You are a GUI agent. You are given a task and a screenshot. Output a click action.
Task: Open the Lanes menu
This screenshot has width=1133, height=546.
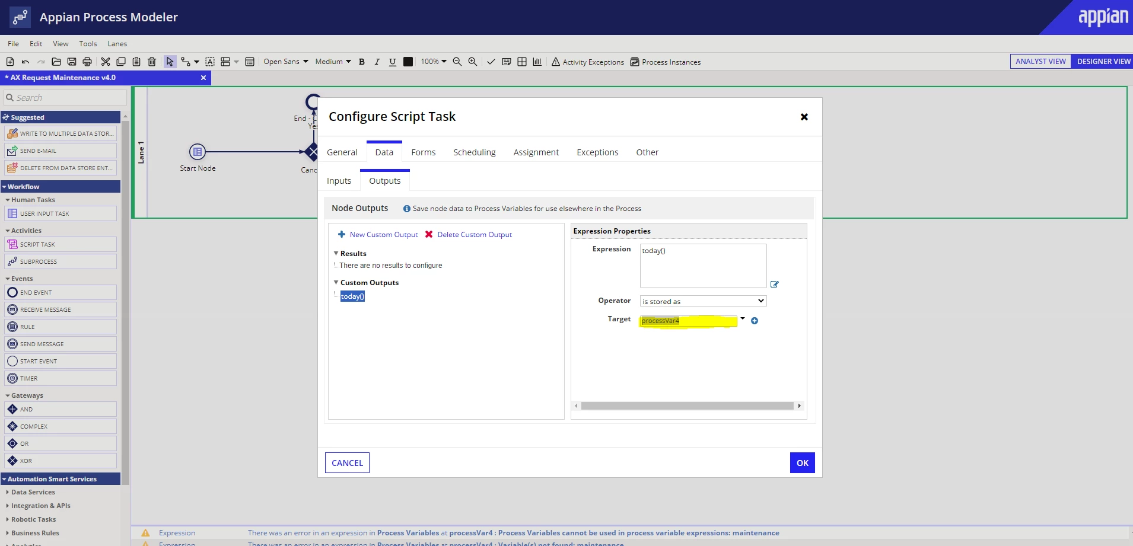coord(117,44)
